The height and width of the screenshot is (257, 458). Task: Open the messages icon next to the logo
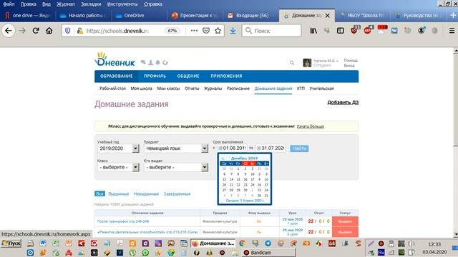pyautogui.click(x=143, y=62)
